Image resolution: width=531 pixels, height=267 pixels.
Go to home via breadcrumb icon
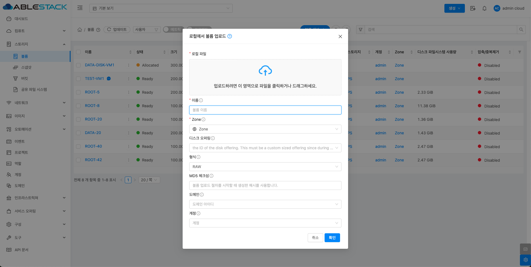(80, 30)
